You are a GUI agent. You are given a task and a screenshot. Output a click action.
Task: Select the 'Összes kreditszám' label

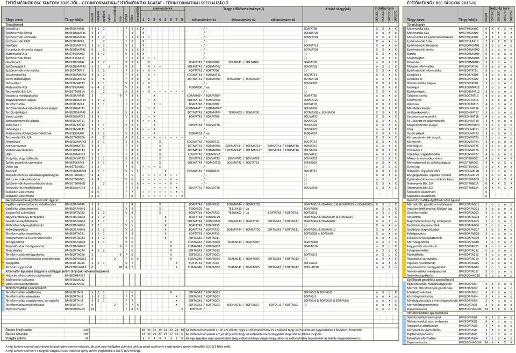point(18,330)
